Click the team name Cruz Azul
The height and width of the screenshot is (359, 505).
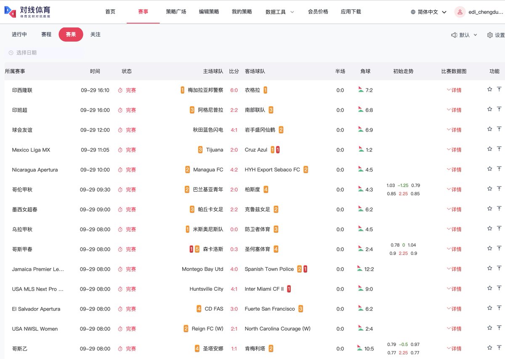(x=256, y=150)
